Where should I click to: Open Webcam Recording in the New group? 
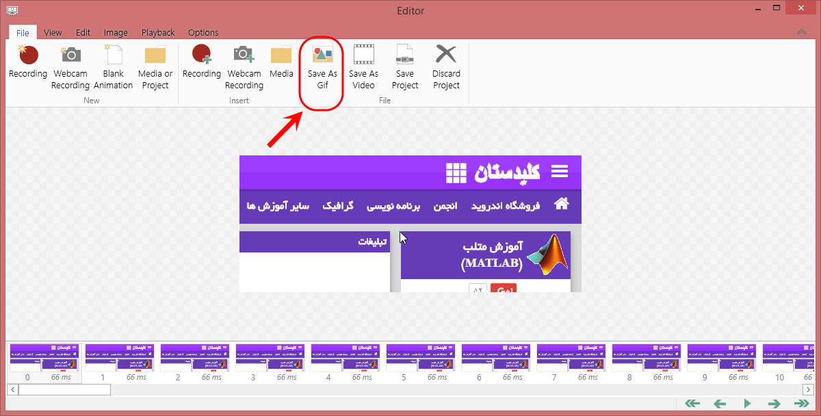[x=70, y=67]
